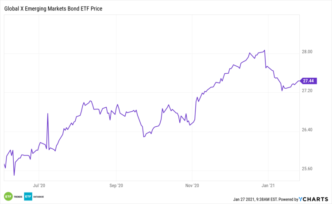Click the purple 27.44 price flag
This screenshot has height=204, width=332.
307,80
